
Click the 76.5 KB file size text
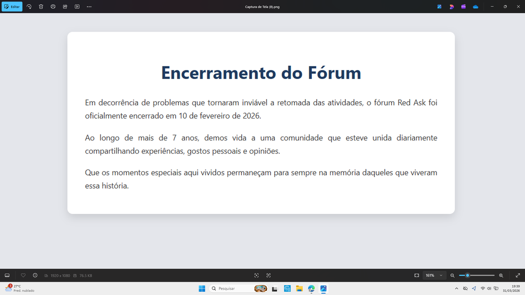(86, 276)
